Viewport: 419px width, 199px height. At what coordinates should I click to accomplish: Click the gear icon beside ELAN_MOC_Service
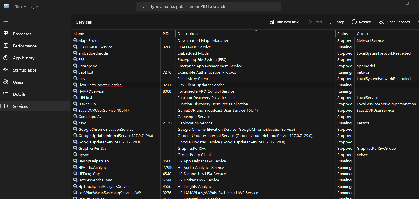[75, 47]
